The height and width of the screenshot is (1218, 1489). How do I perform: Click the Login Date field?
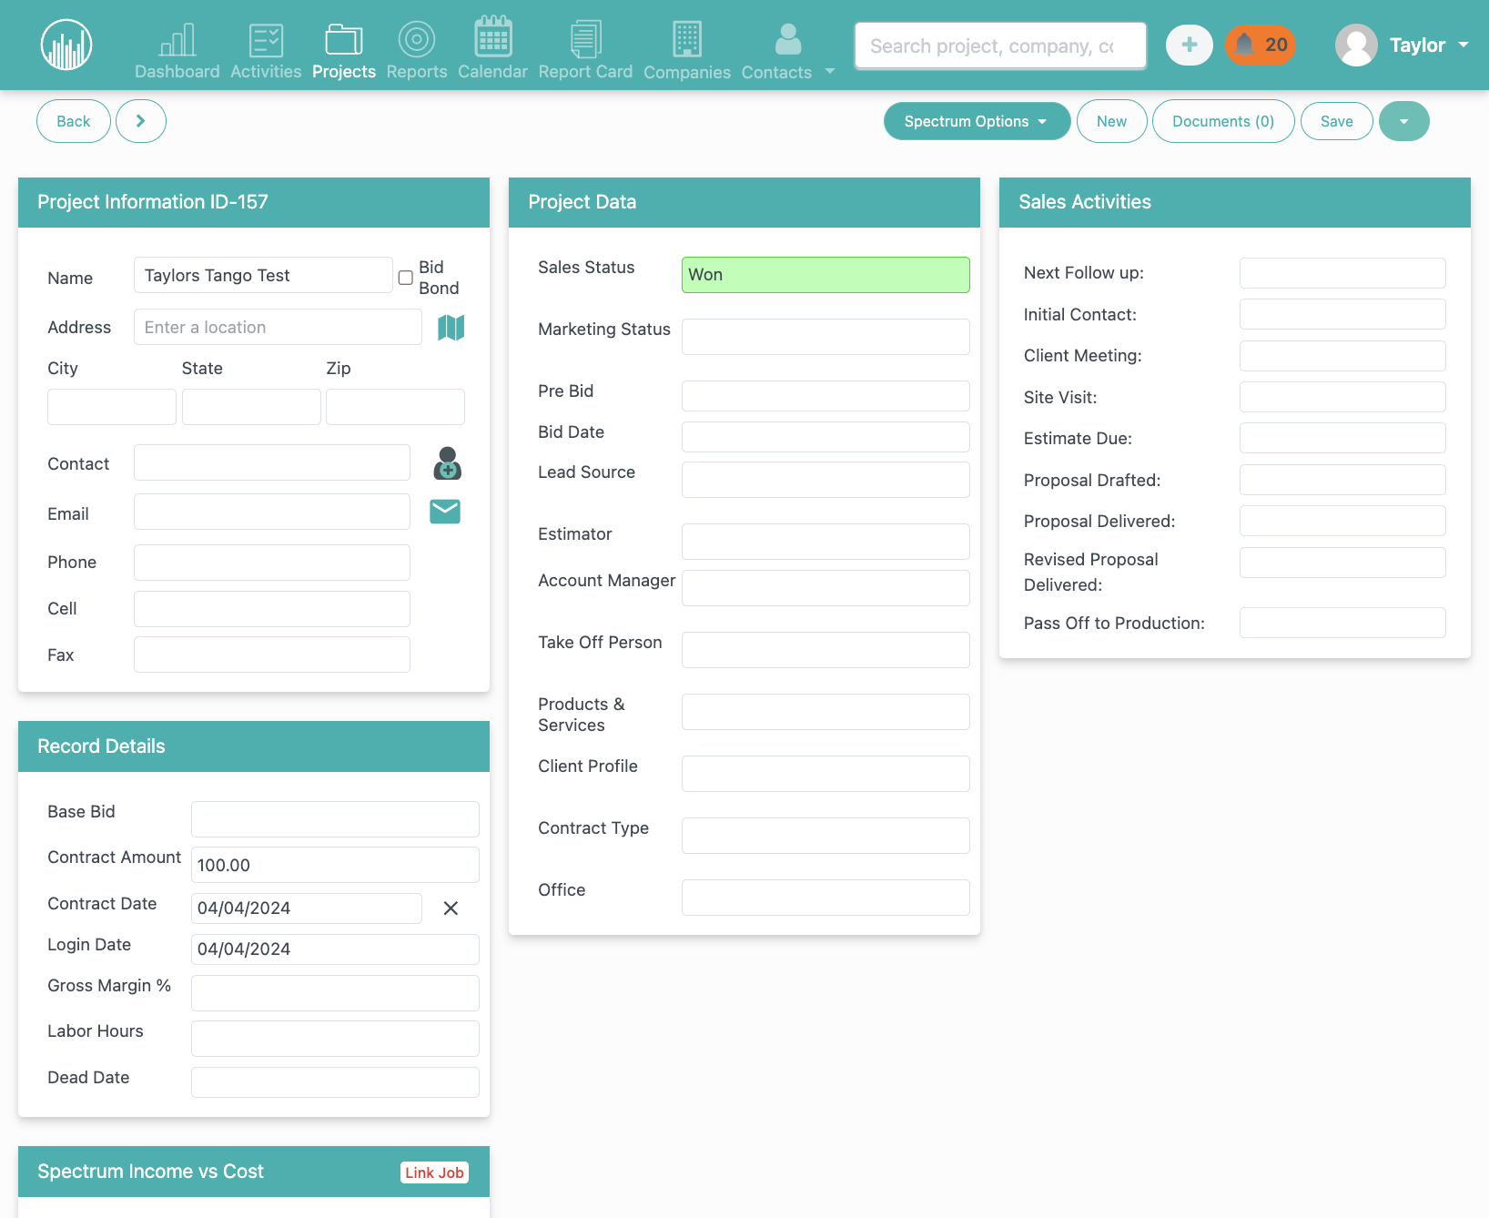[335, 949]
